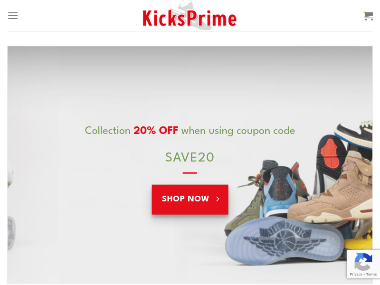Open the shopping cart
This screenshot has height=285, width=380.
click(368, 16)
